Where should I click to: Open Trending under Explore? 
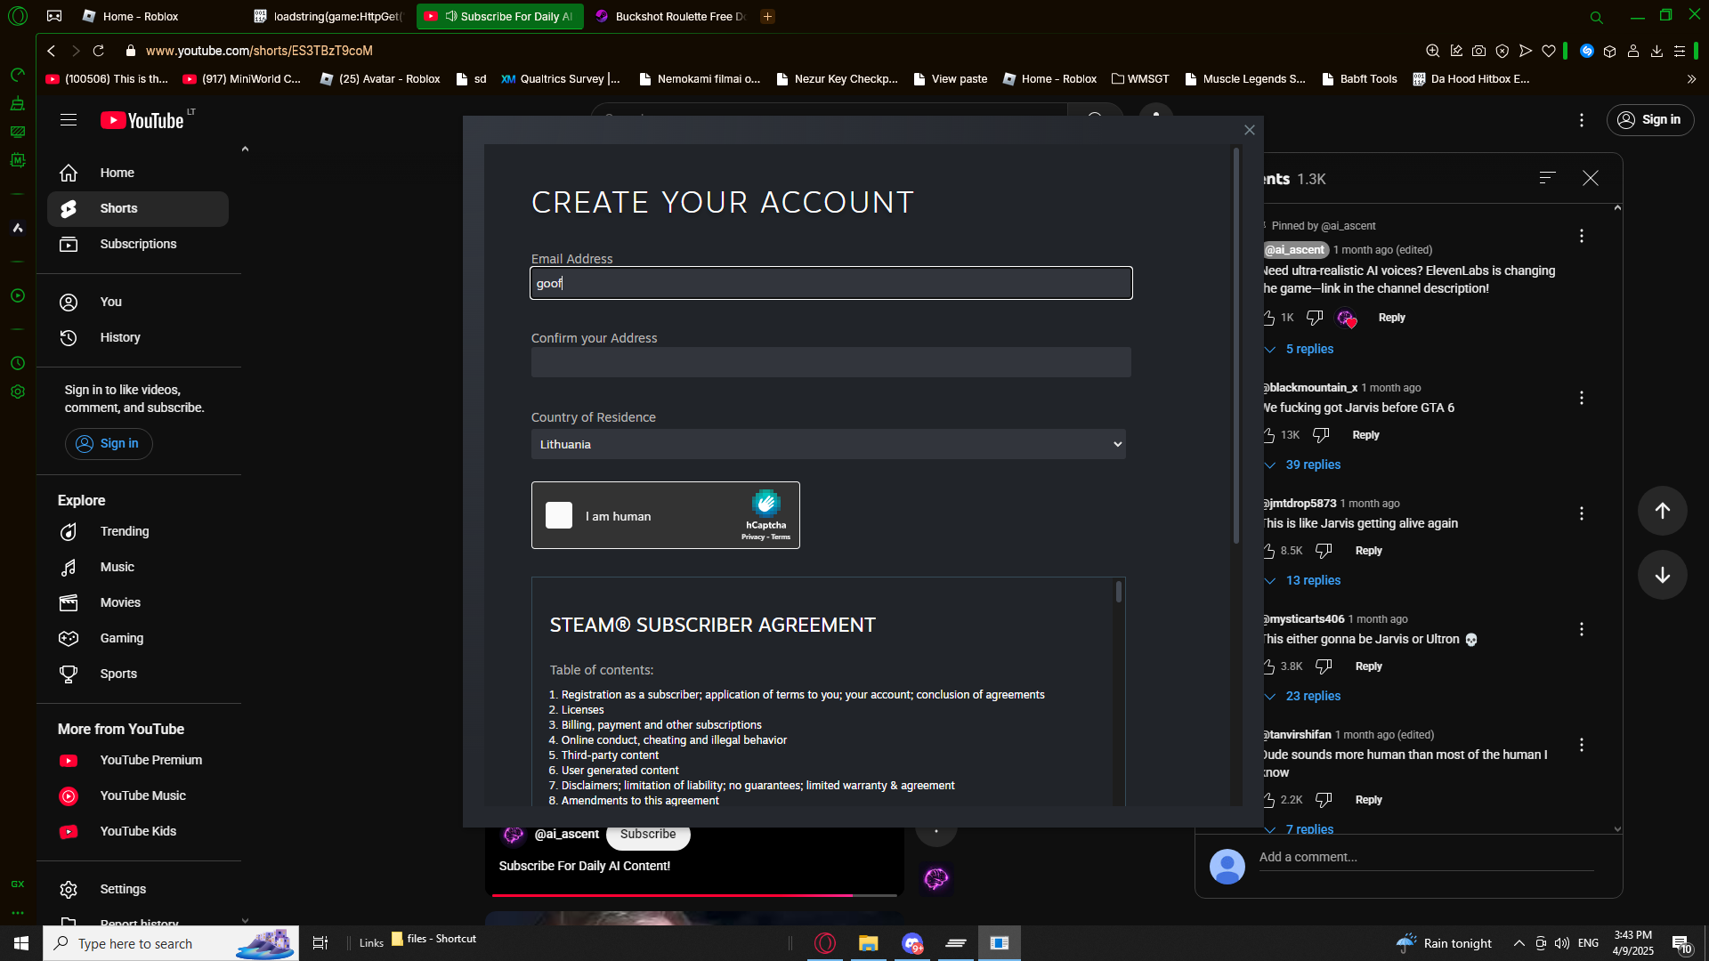(138, 531)
